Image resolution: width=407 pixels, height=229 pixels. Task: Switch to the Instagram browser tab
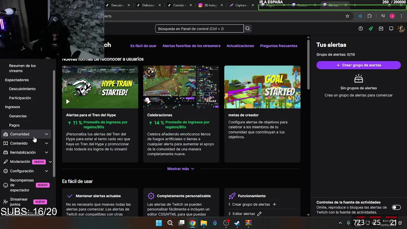click(210, 5)
